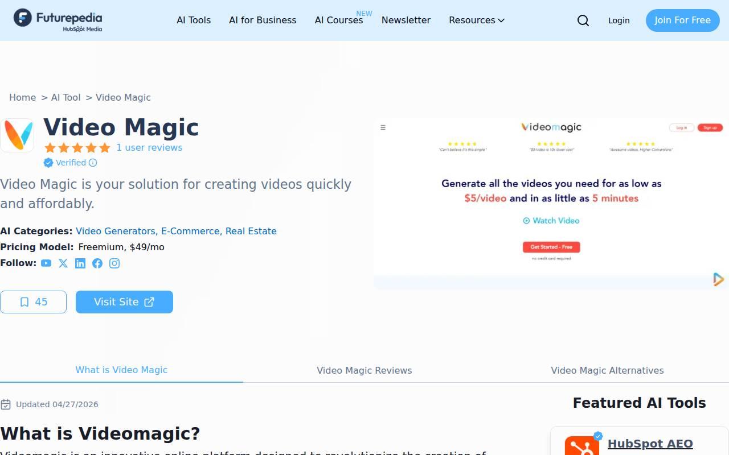Bookmark the tool with the 45 button
This screenshot has width=729, height=455.
tap(33, 302)
